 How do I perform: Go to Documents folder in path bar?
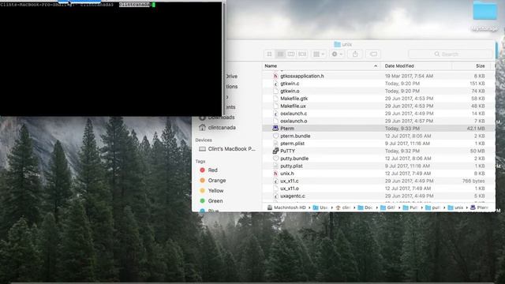click(x=365, y=207)
